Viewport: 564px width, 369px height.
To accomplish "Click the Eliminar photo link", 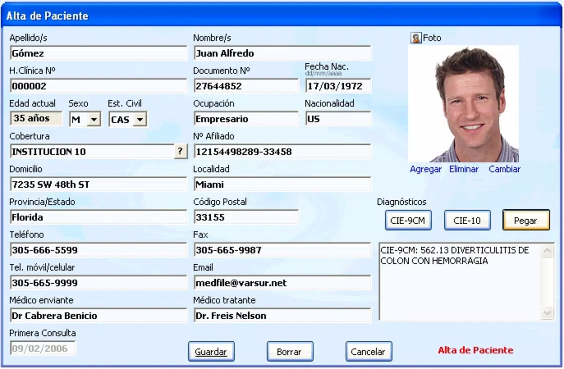I will [x=464, y=169].
